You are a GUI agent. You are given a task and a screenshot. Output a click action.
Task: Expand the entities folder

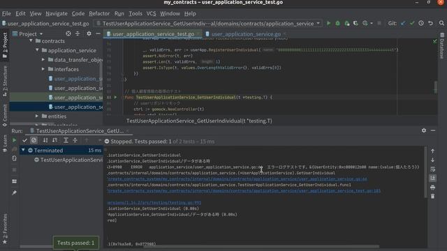[x=37, y=116]
